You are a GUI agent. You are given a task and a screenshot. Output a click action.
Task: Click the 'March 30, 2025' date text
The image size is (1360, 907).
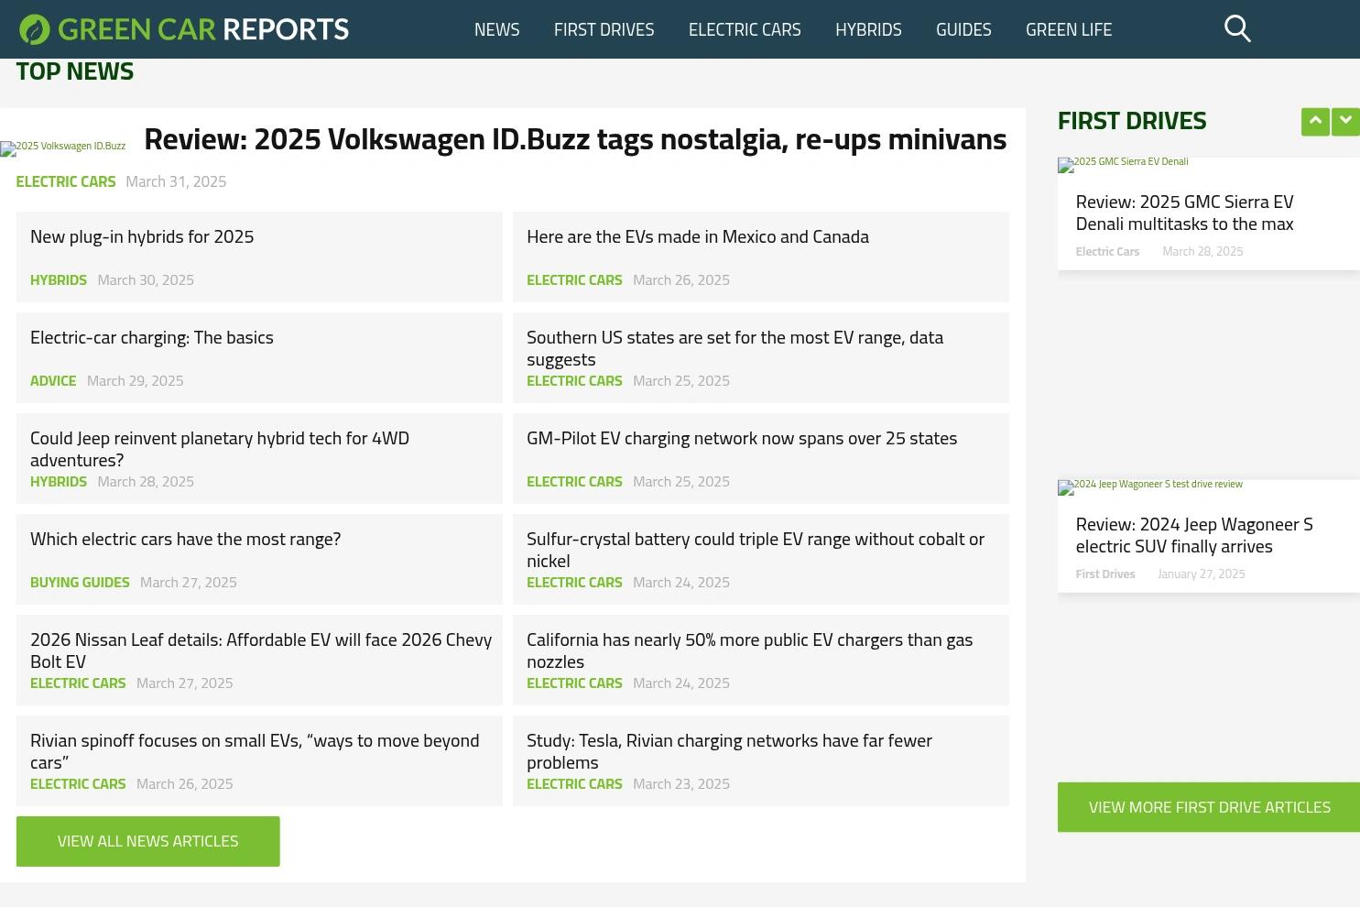tap(146, 279)
